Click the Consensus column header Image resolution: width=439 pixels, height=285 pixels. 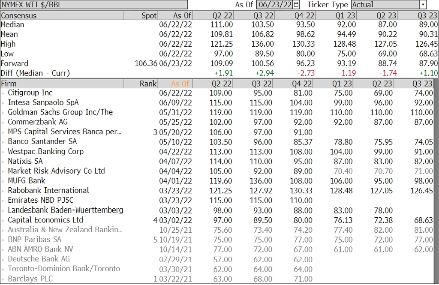pos(62,15)
